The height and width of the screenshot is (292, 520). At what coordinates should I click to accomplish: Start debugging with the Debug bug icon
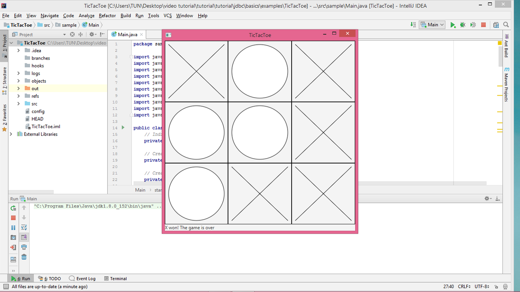point(463,25)
